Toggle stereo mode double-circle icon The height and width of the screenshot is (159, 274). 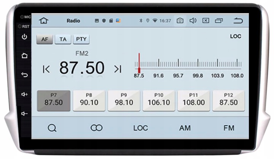(96, 128)
